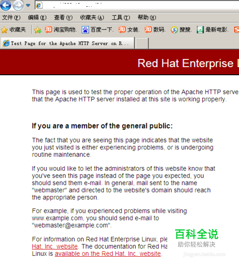Click the partially visible orange S bookmark icon
The image size is (239, 263).
[x=236, y=30]
